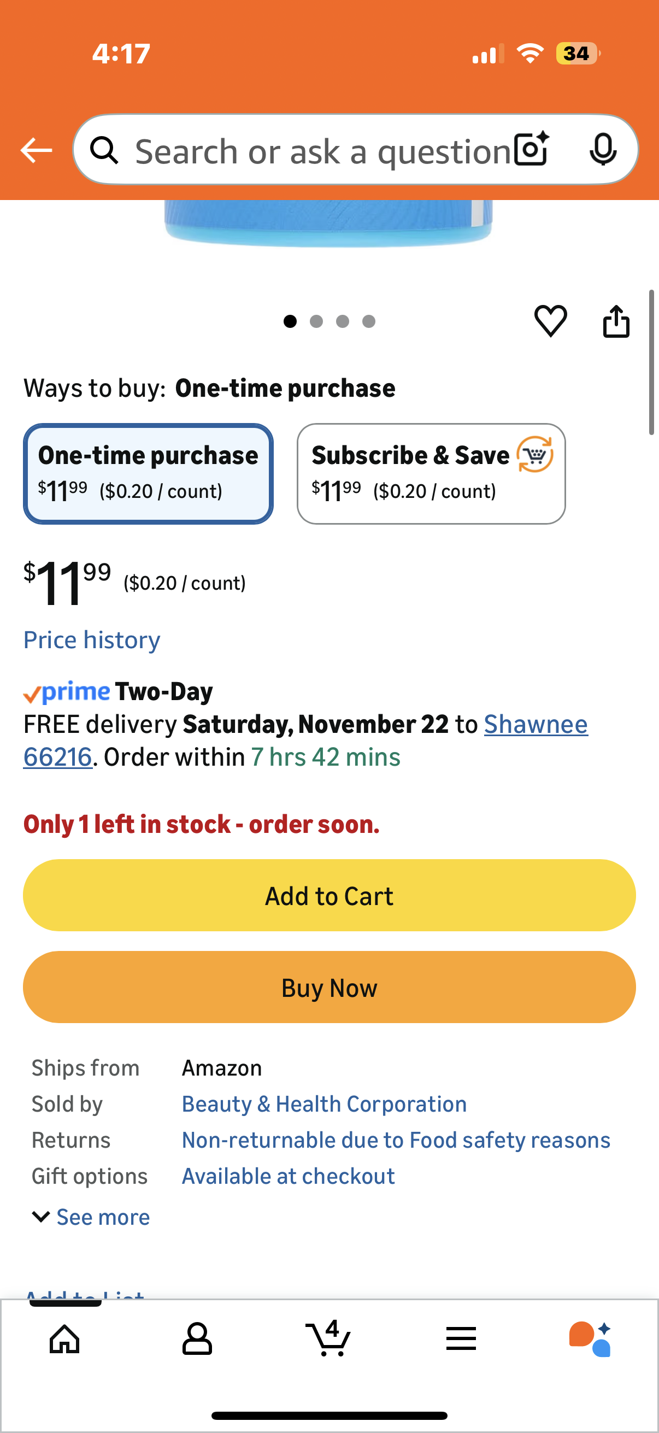
Task: Tap the back arrow icon
Action: (37, 150)
